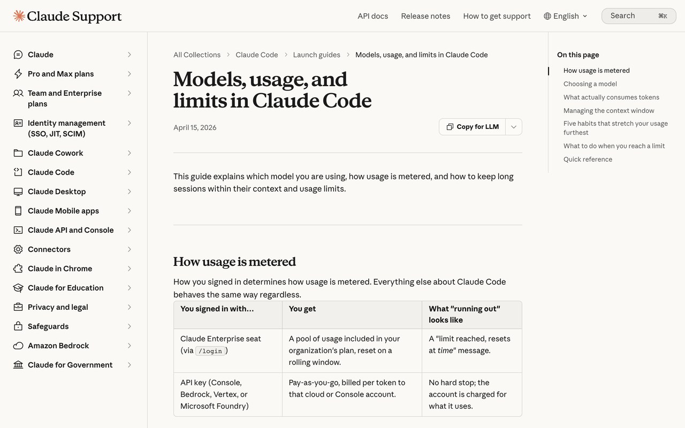Viewport: 685px width, 428px height.
Task: Open Amazon Bedrock sidebar category
Action: pos(73,346)
